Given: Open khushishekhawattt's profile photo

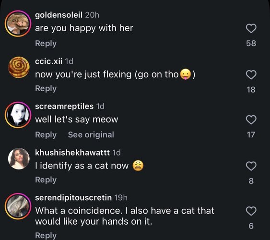Looking at the screenshot, I should click(x=19, y=159).
